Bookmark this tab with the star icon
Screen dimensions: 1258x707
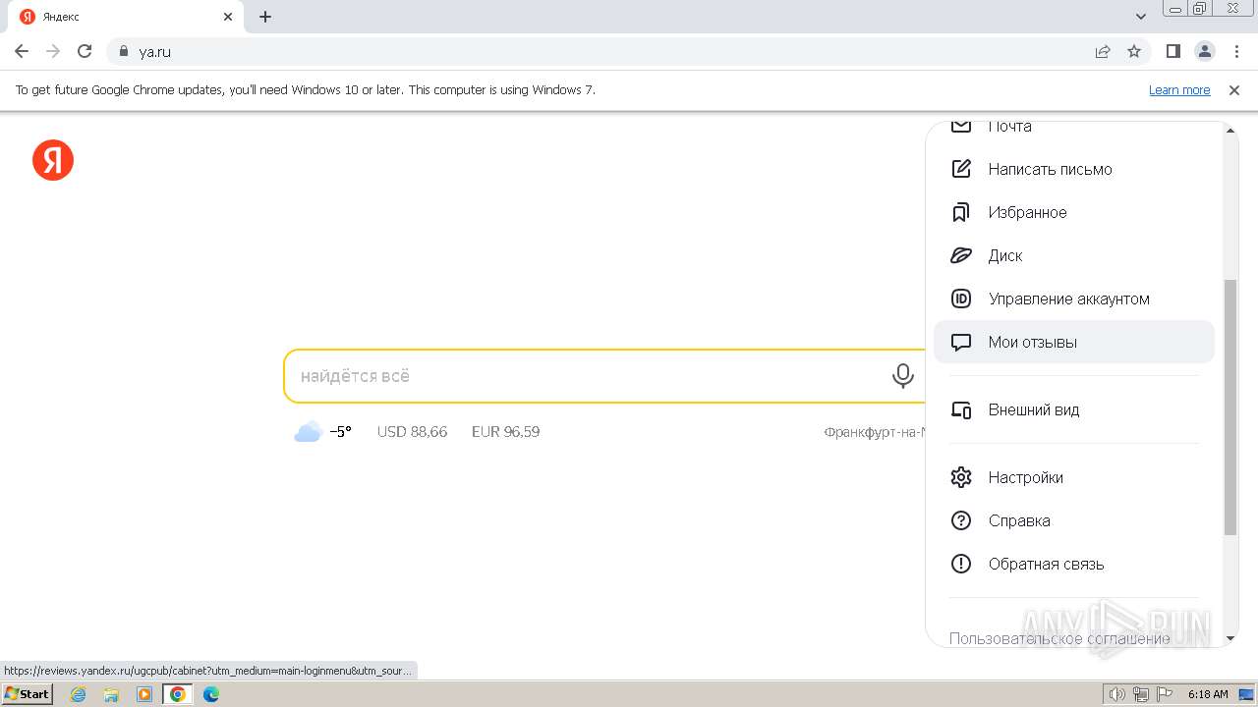(1134, 51)
